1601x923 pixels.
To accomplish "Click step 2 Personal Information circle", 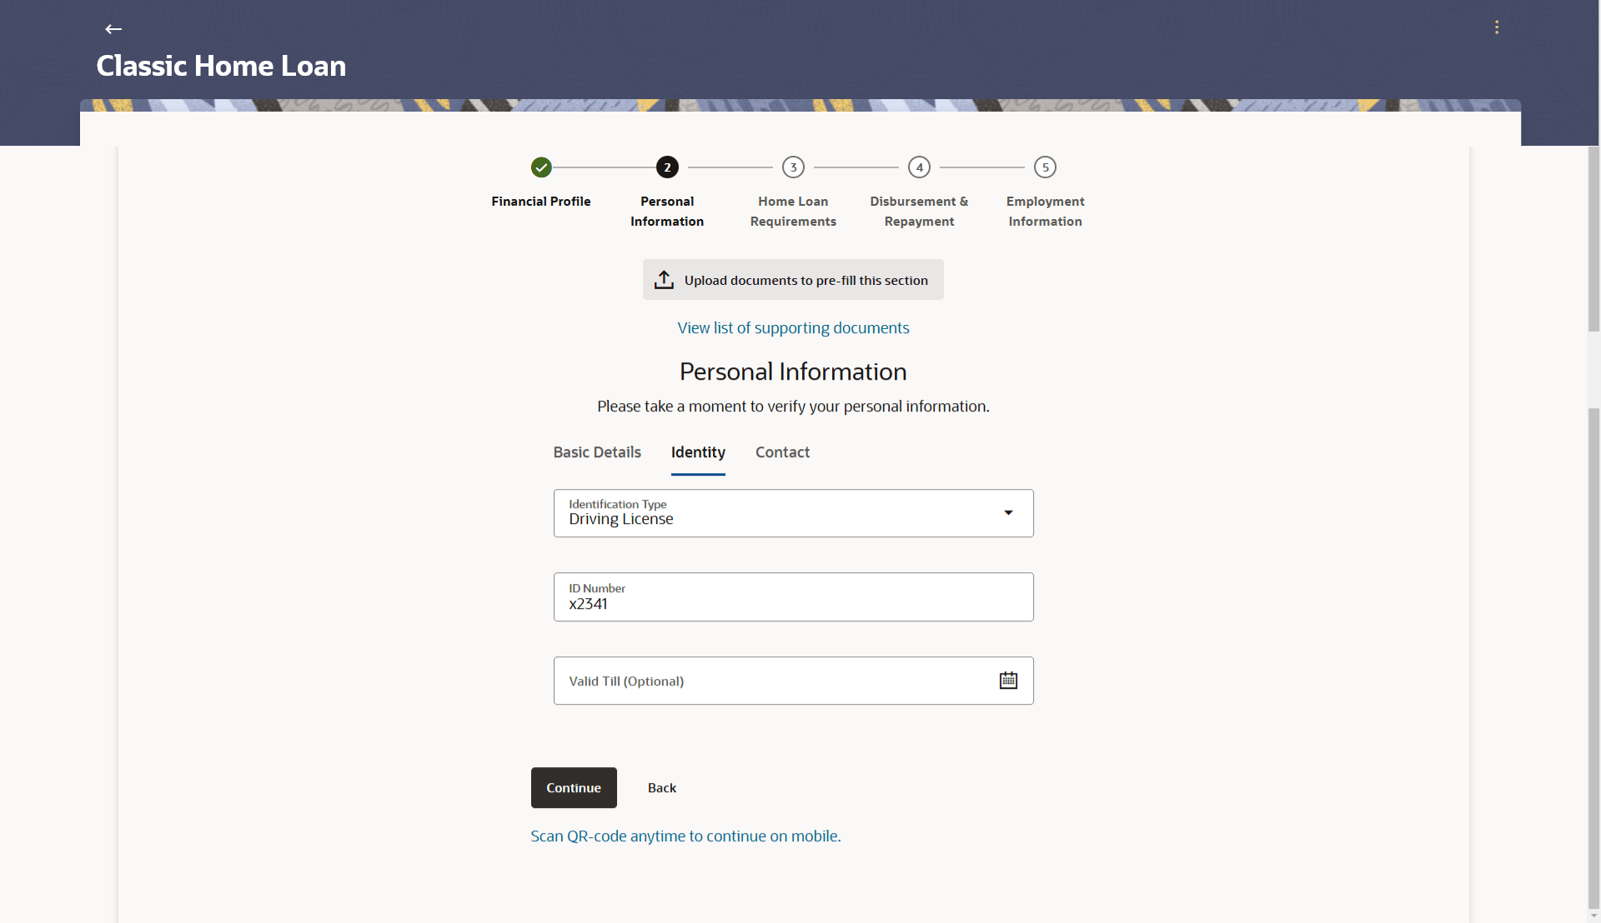I will pyautogui.click(x=667, y=167).
